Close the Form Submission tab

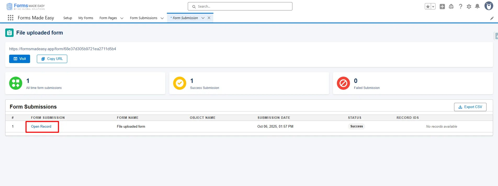(x=209, y=18)
